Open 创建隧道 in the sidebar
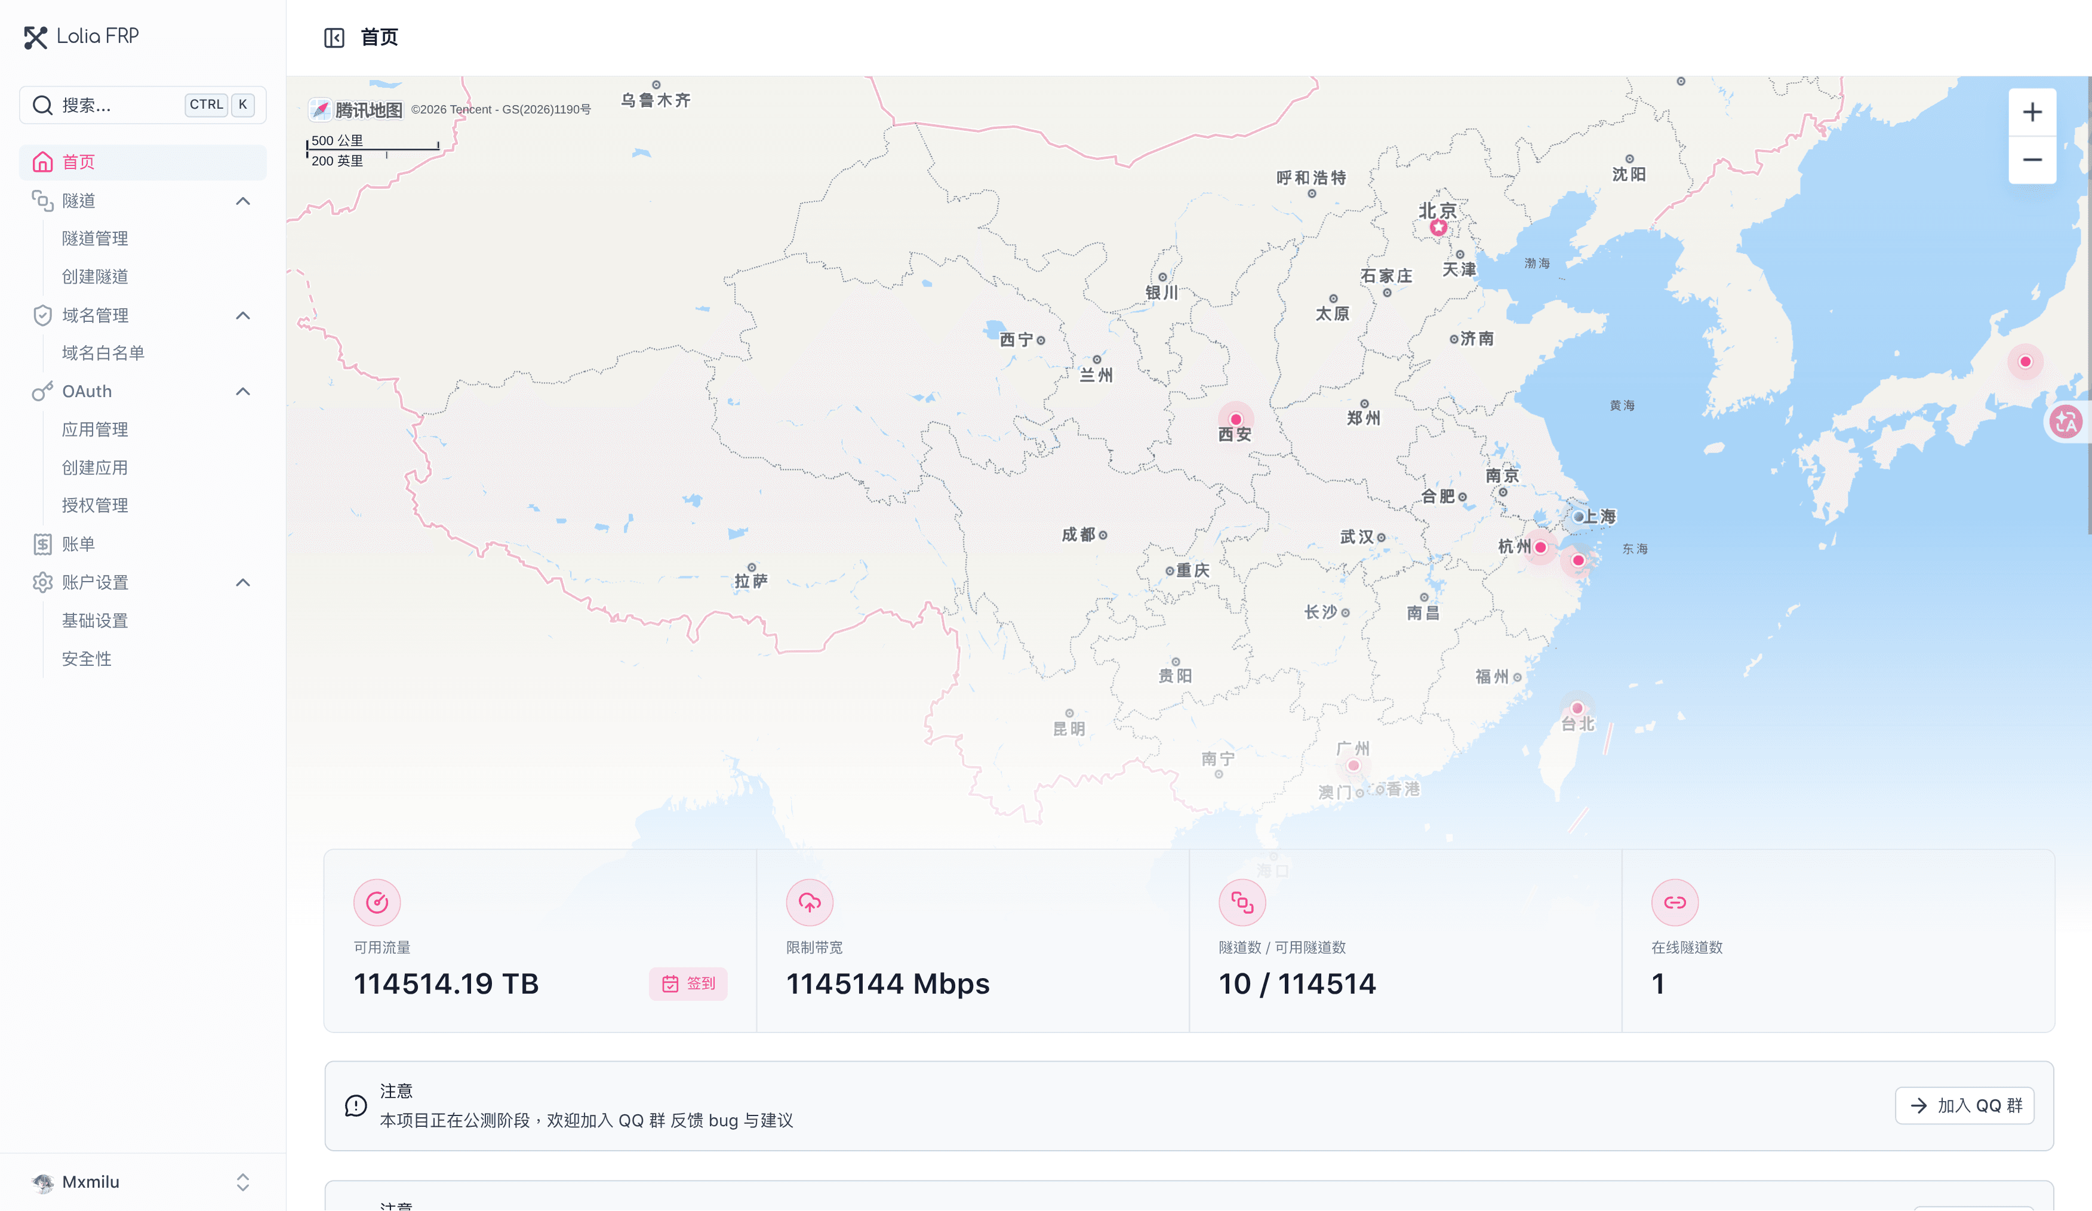The image size is (2092, 1211). [x=95, y=276]
